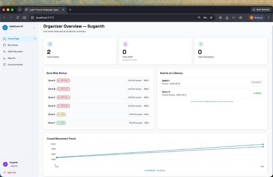Screen dimensions: 273x177
Task: Toggle the browser side panel icon
Action: (24, 18)
